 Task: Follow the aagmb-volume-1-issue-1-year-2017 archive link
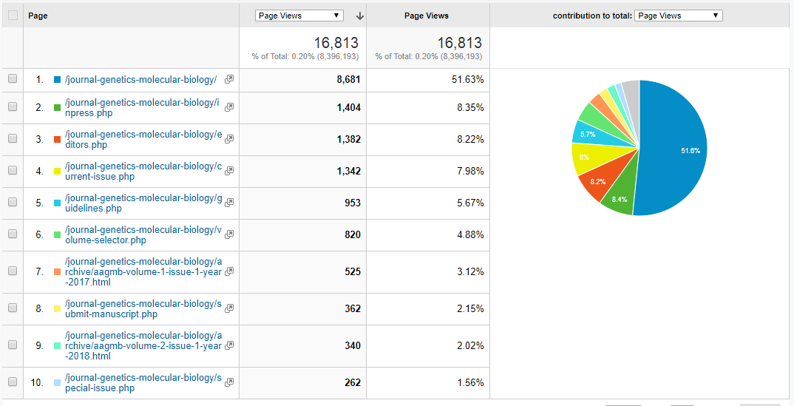(x=143, y=271)
